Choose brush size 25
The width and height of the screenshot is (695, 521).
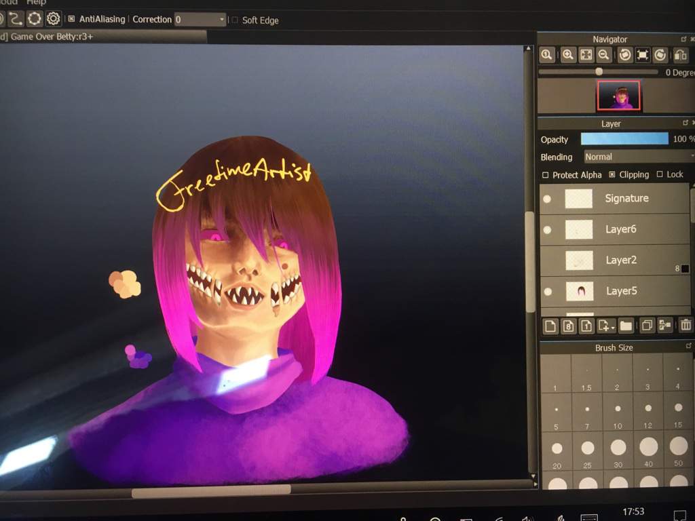tap(587, 451)
